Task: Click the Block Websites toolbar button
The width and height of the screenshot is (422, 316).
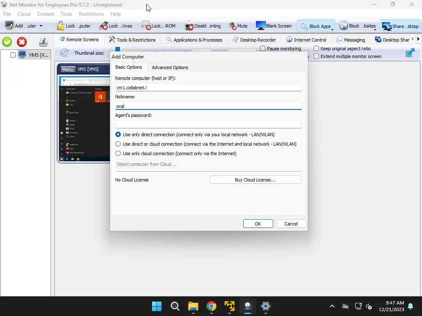Action: click(357, 26)
